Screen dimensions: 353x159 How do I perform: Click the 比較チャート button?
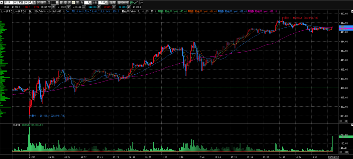pyautogui.click(x=123, y=2)
